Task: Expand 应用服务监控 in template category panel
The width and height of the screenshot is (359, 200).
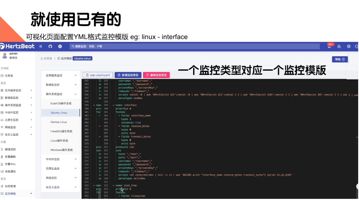Action: (61, 75)
